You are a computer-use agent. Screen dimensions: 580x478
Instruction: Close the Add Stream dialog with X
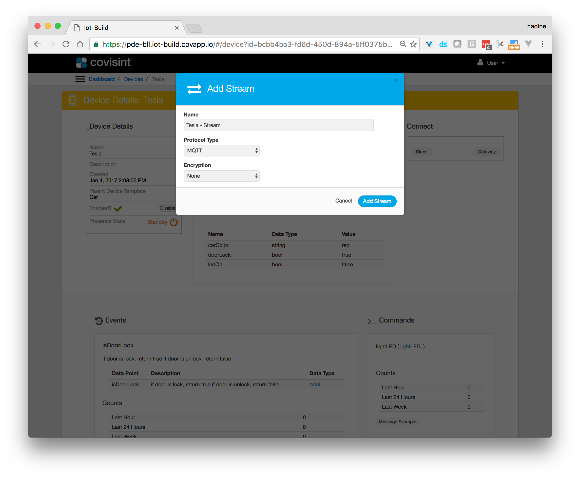pos(396,80)
